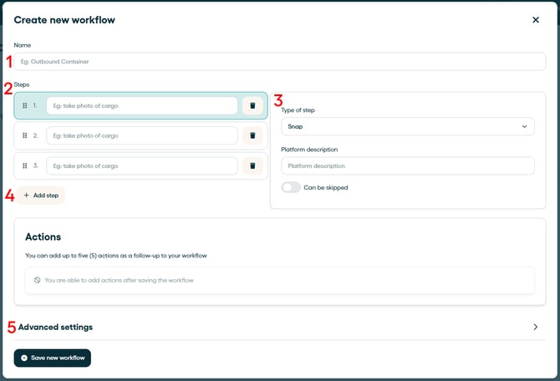The image size is (560, 381).
Task: Toggle the Can be skipped switch
Action: click(291, 187)
